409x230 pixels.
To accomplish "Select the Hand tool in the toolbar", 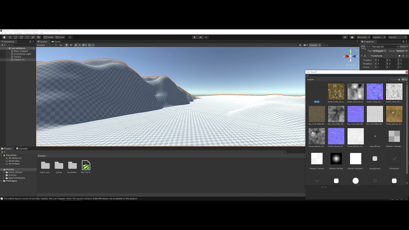I will pyautogui.click(x=4, y=37).
